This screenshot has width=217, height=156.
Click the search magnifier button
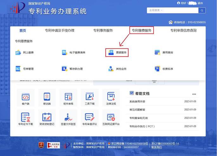(202, 10)
